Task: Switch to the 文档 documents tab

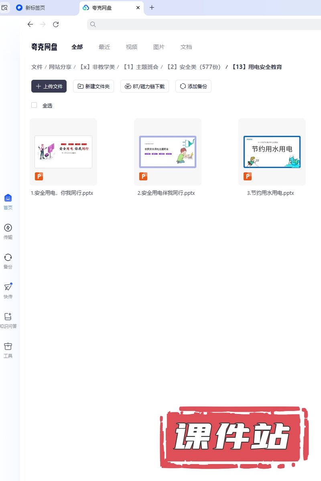Action: click(x=186, y=47)
